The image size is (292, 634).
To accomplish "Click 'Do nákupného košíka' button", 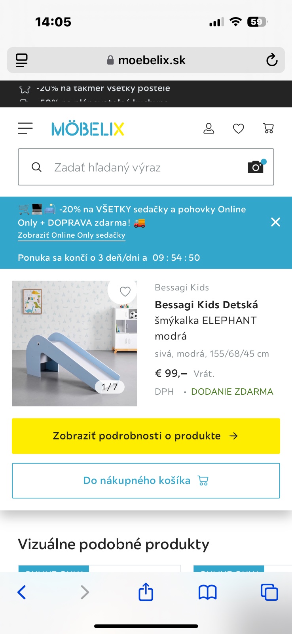I will tap(146, 481).
